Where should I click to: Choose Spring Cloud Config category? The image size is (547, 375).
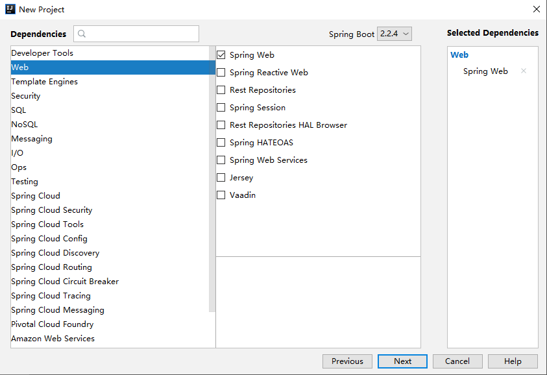click(x=110, y=239)
